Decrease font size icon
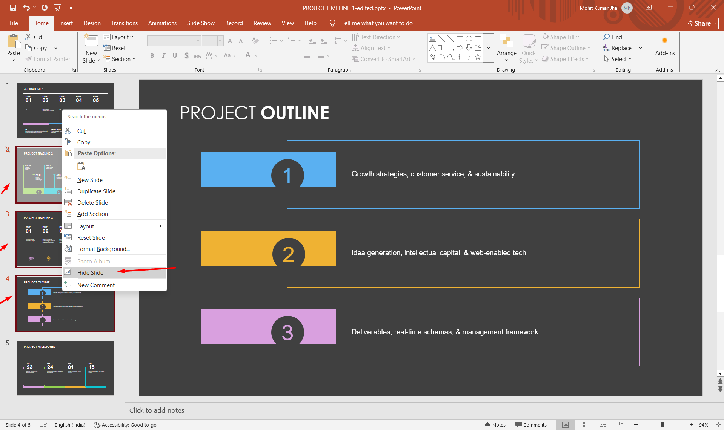The image size is (724, 430). point(241,41)
